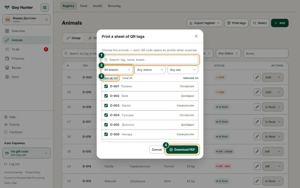The image size is (300, 188).
Task: Open Public Offer link
Action: [x=11, y=183]
